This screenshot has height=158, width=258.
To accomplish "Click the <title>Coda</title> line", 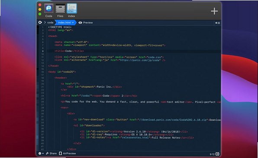I will (x=69, y=51).
